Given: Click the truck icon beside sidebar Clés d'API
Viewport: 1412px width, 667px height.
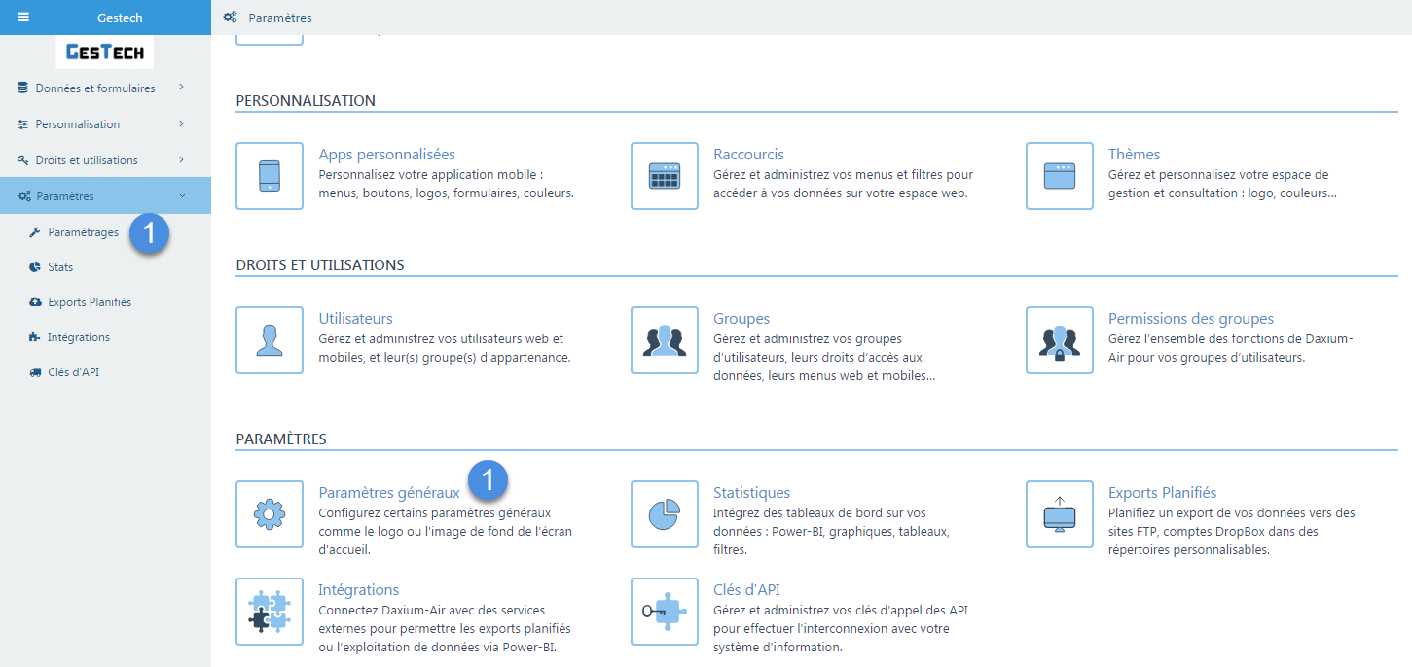Looking at the screenshot, I should [x=36, y=372].
